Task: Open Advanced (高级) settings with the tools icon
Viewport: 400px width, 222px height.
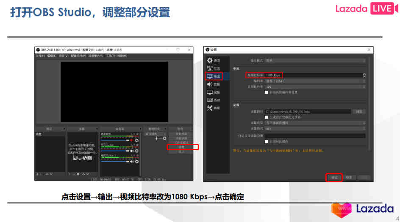Action: tap(214, 108)
